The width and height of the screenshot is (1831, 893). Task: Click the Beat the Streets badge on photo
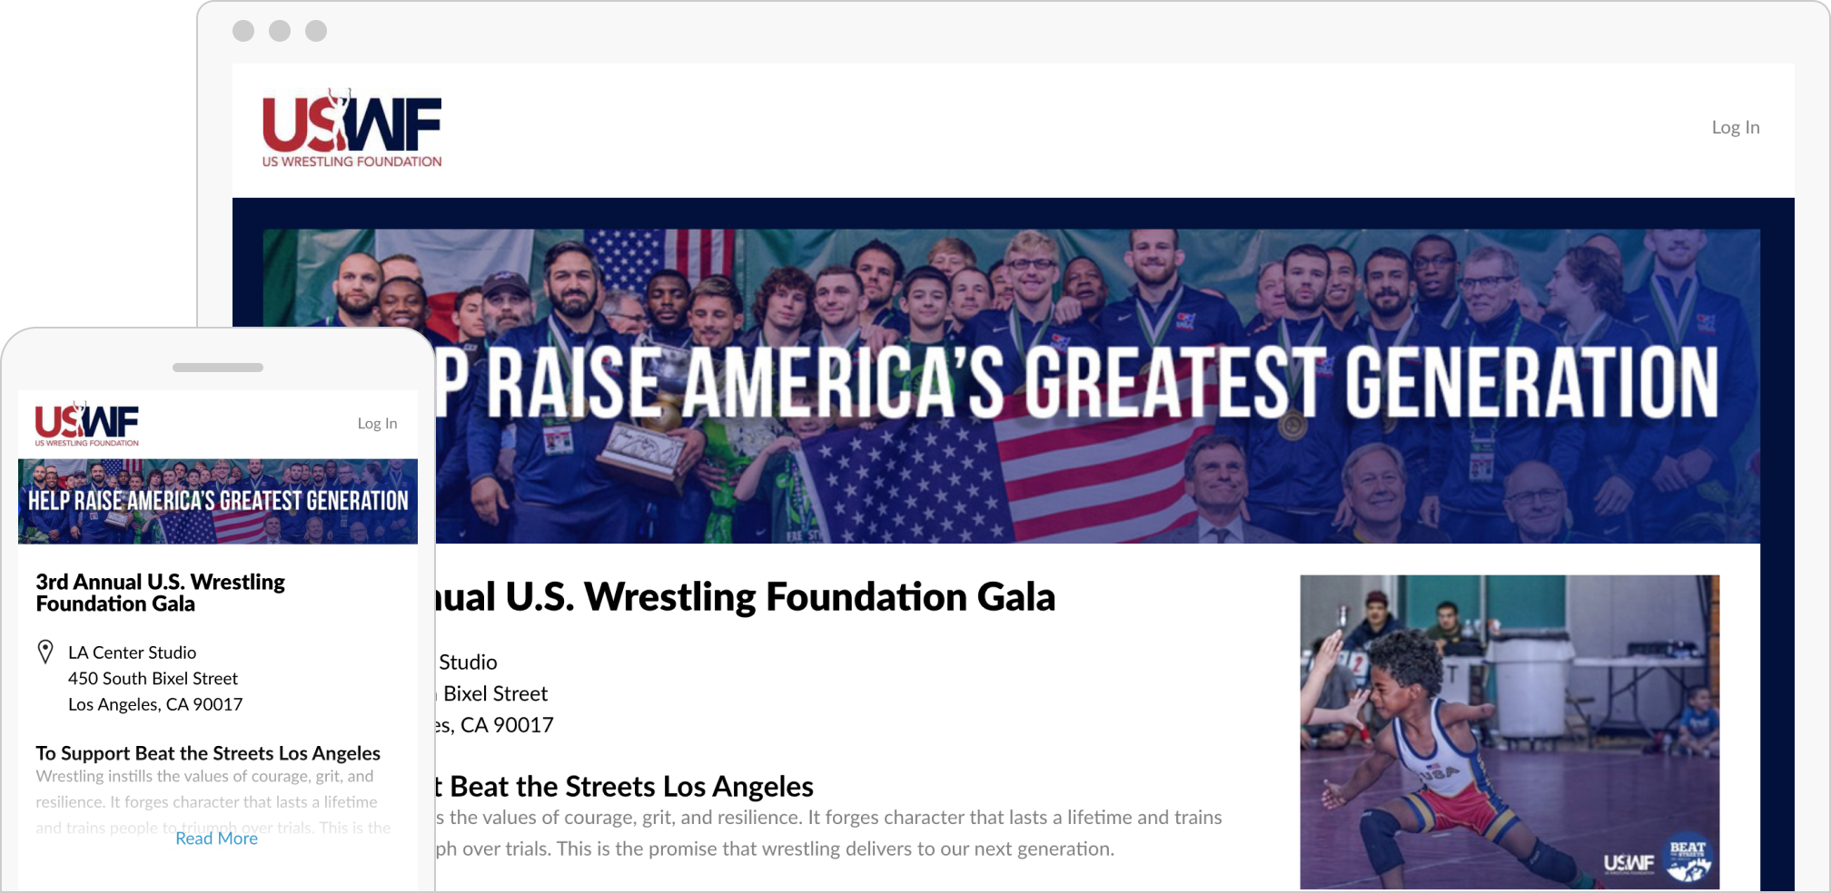coord(1688,858)
